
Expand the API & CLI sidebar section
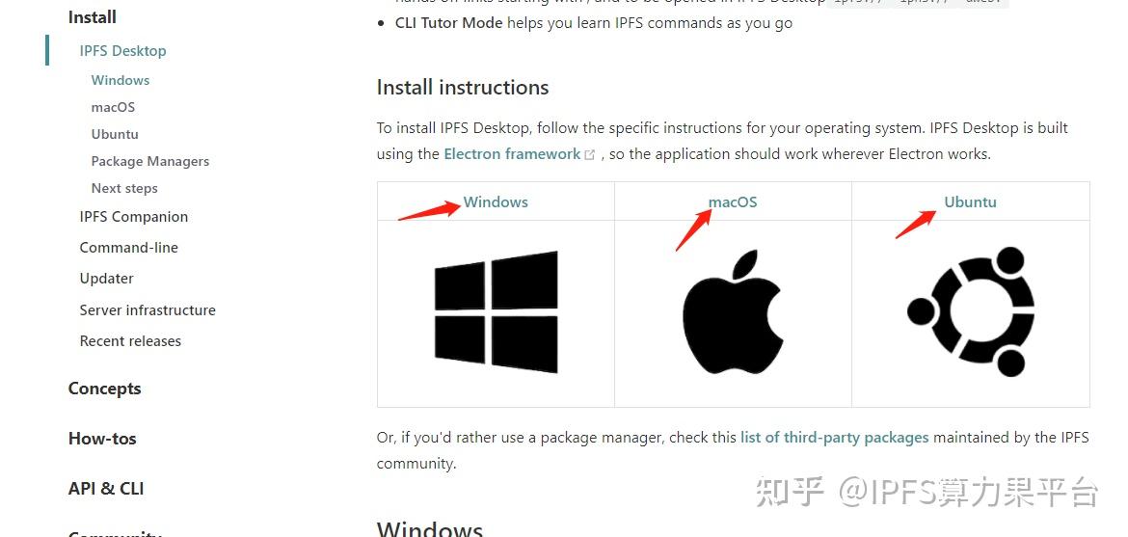tap(106, 489)
